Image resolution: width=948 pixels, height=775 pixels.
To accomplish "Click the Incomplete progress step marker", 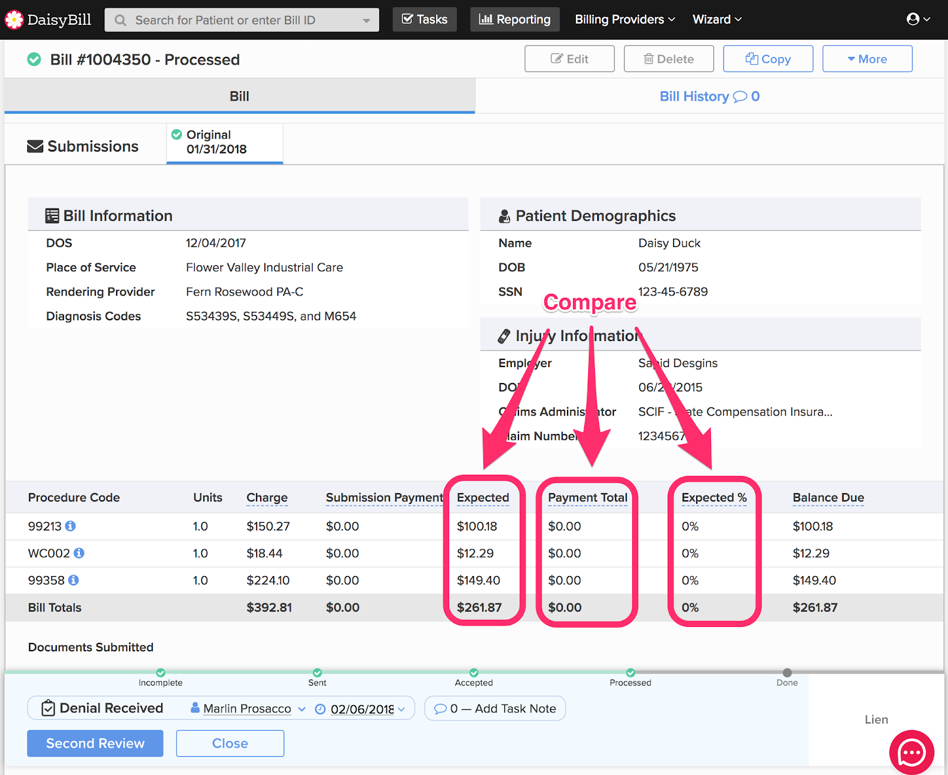I will tap(161, 673).
